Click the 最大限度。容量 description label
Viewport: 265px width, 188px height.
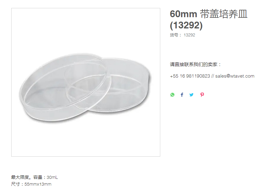click(x=27, y=177)
